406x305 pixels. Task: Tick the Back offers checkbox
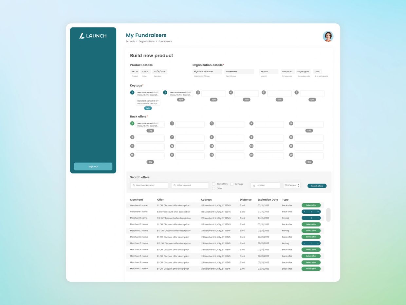(213, 184)
